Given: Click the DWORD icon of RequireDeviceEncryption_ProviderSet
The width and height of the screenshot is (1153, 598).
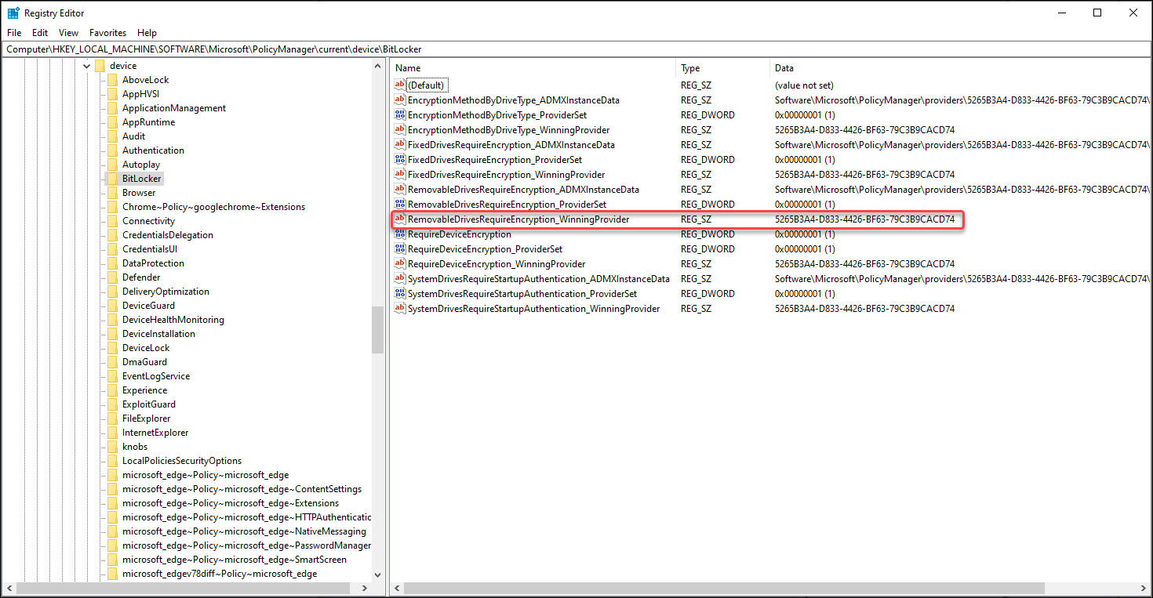Looking at the screenshot, I should (400, 248).
